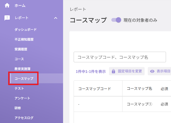Go to 不正検知履歴
171x123 pixels.
pyautogui.click(x=24, y=39)
